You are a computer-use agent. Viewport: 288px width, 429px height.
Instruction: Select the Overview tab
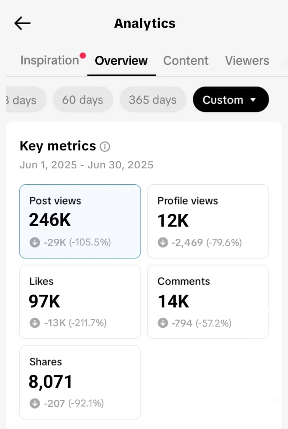[121, 61]
